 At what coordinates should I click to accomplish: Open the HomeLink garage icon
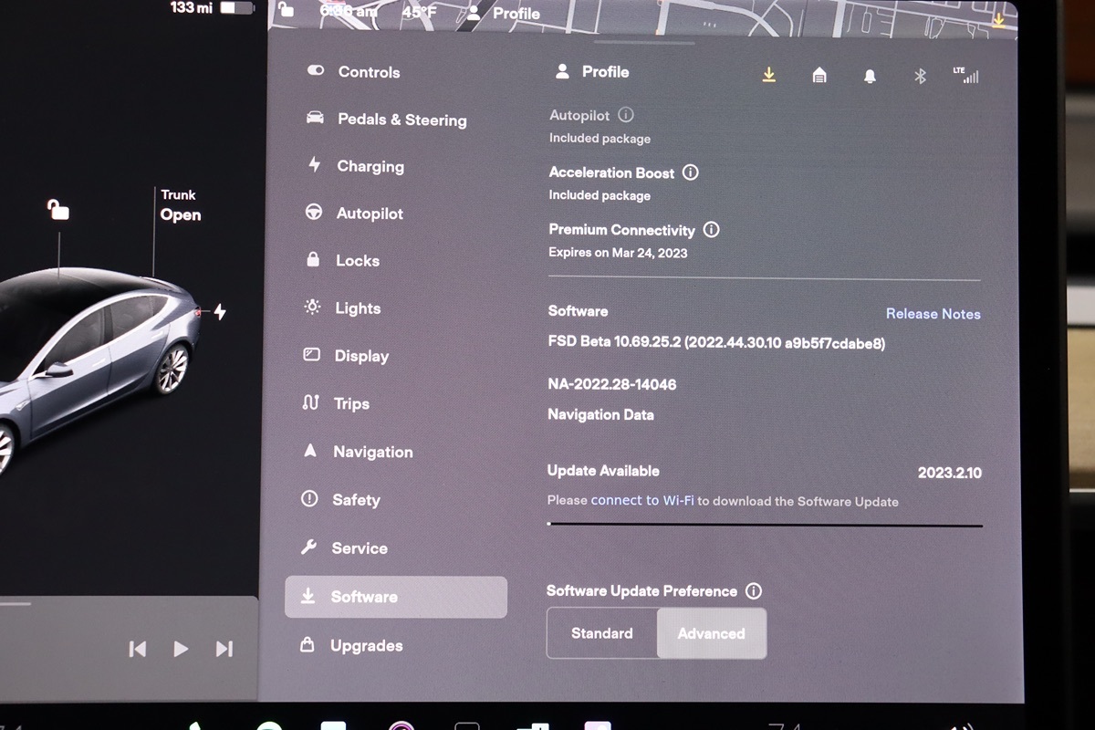tap(819, 76)
